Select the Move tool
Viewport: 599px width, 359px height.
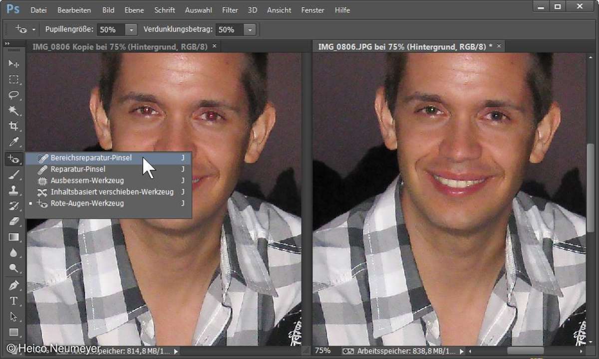[x=14, y=64]
